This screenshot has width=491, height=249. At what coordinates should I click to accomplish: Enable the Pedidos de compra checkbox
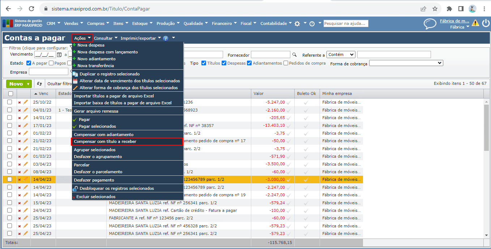[286, 63]
